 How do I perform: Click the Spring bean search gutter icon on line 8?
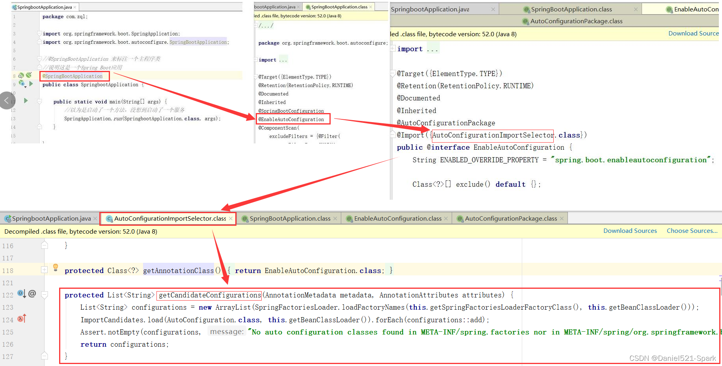pos(21,76)
